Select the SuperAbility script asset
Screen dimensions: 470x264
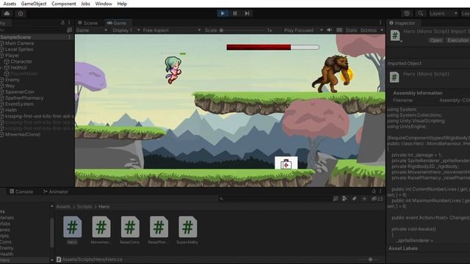(187, 230)
